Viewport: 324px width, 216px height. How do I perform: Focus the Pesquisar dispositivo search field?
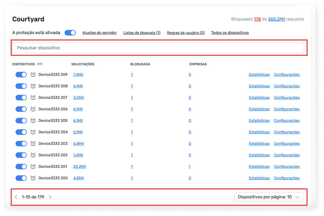click(158, 48)
